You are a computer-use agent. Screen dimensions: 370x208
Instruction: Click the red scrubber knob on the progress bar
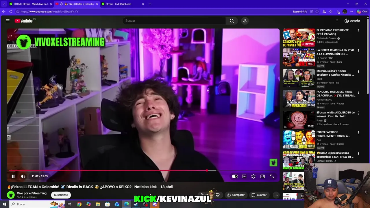(207, 170)
